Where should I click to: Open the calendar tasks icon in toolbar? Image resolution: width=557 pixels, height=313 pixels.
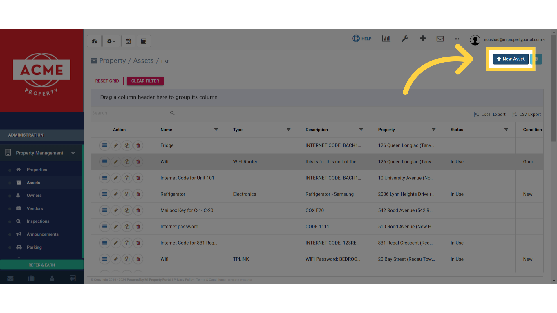128,41
